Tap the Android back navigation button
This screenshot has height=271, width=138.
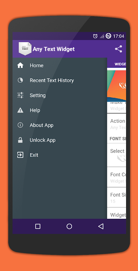(101, 226)
